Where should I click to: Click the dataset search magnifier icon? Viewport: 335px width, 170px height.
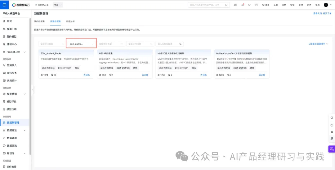pyautogui.click(x=181, y=44)
